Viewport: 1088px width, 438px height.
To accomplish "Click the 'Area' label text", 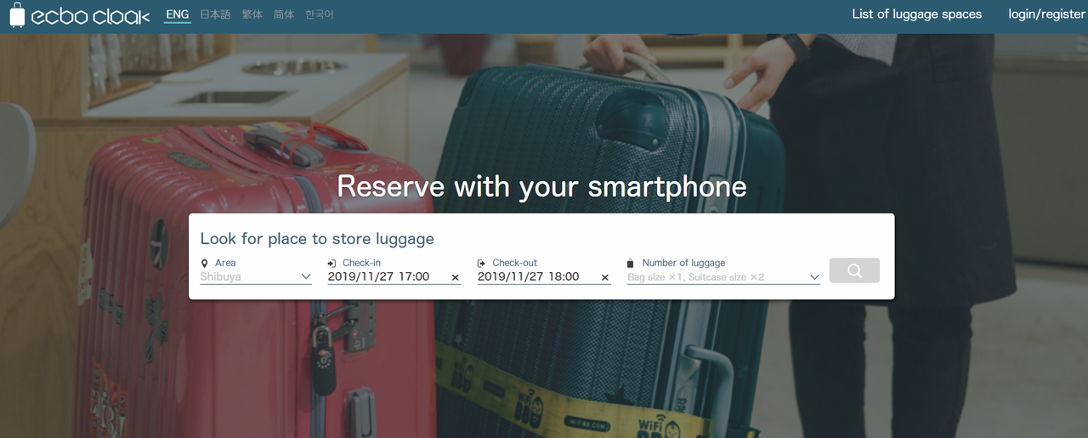I will click(225, 264).
